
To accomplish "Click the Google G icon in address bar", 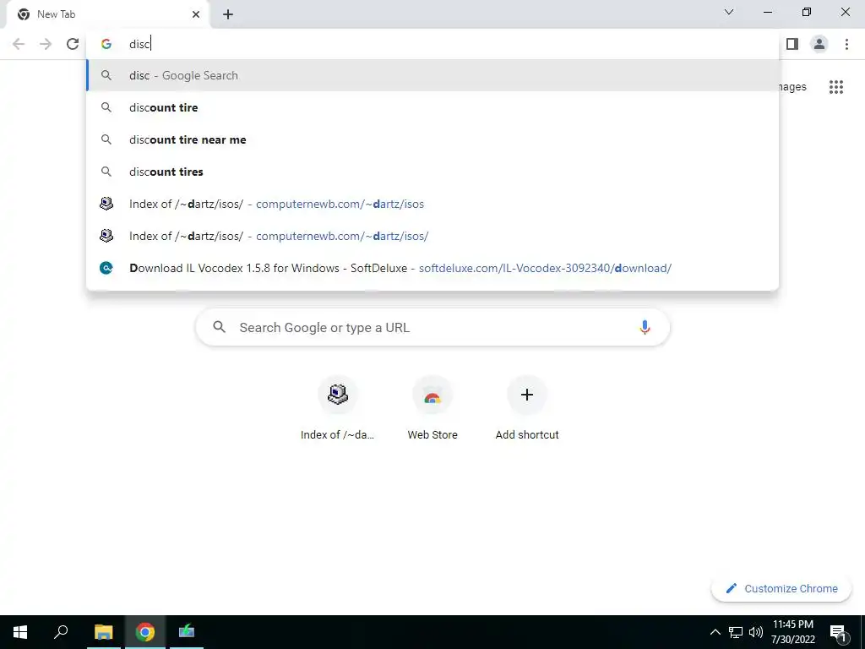I will [x=106, y=44].
